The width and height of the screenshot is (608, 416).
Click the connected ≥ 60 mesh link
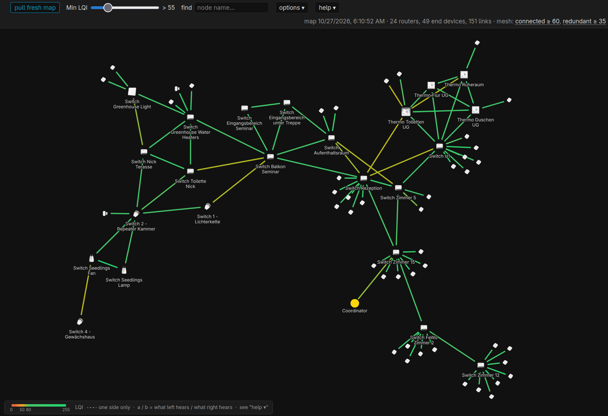pyautogui.click(x=537, y=21)
